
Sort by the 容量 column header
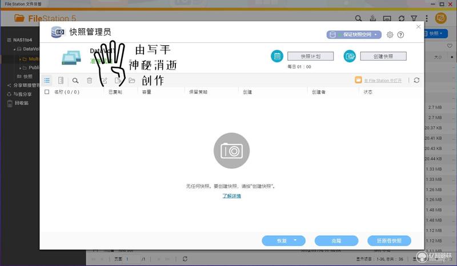[147, 92]
